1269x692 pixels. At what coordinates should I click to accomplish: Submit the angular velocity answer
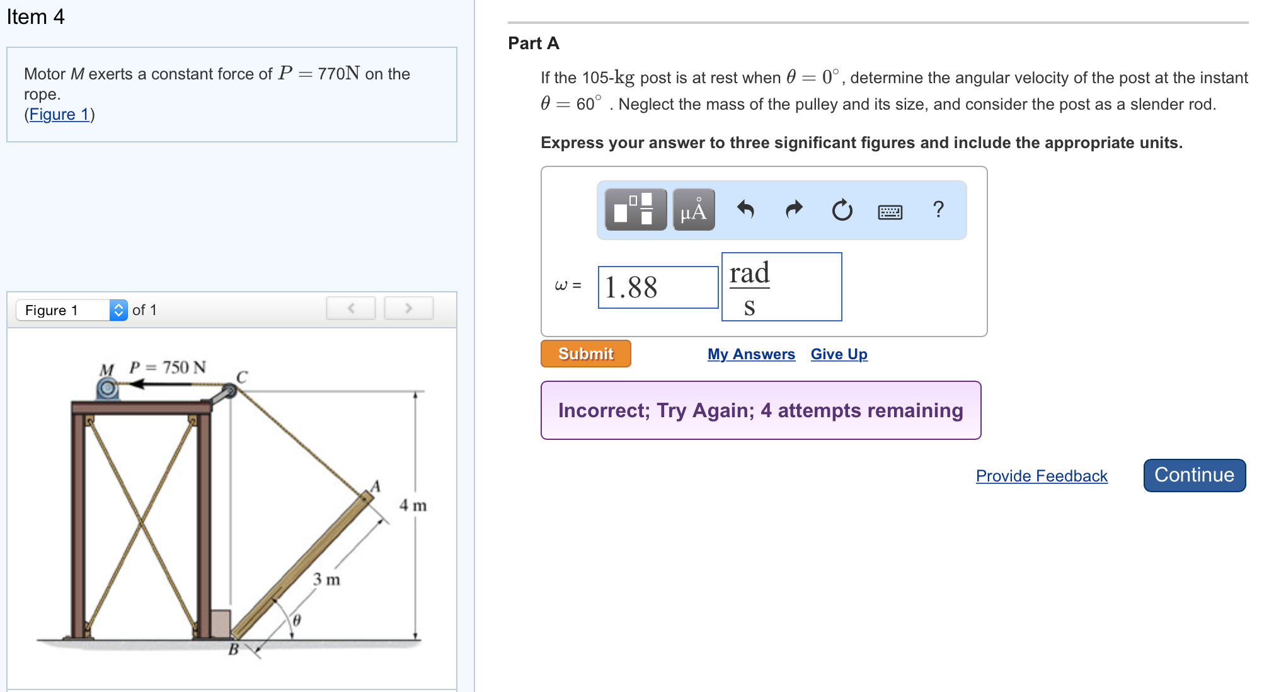(585, 354)
